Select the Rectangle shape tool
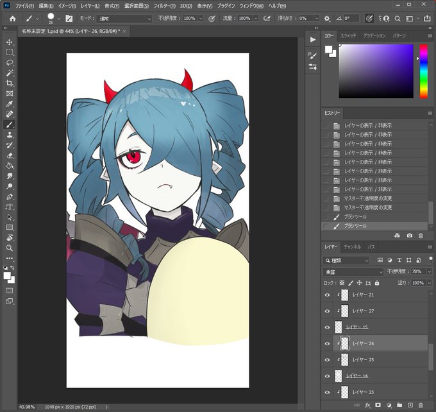Image resolution: width=436 pixels, height=412 pixels. [10, 227]
